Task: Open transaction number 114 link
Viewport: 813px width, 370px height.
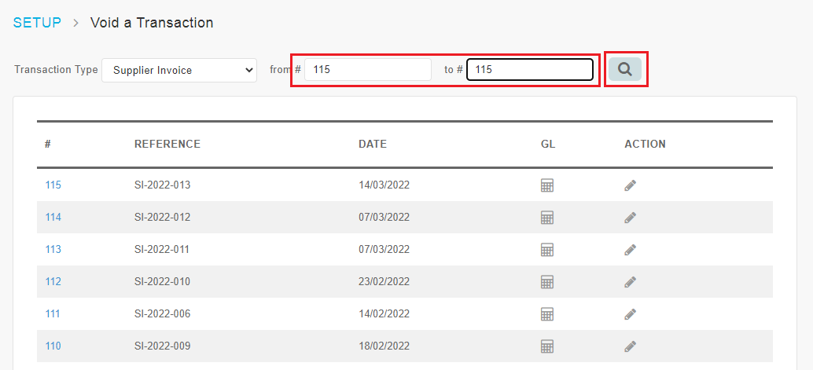Action: pos(53,217)
